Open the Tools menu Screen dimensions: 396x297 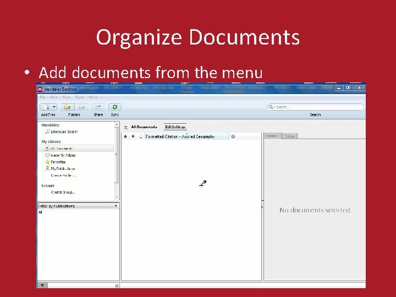(x=80, y=97)
